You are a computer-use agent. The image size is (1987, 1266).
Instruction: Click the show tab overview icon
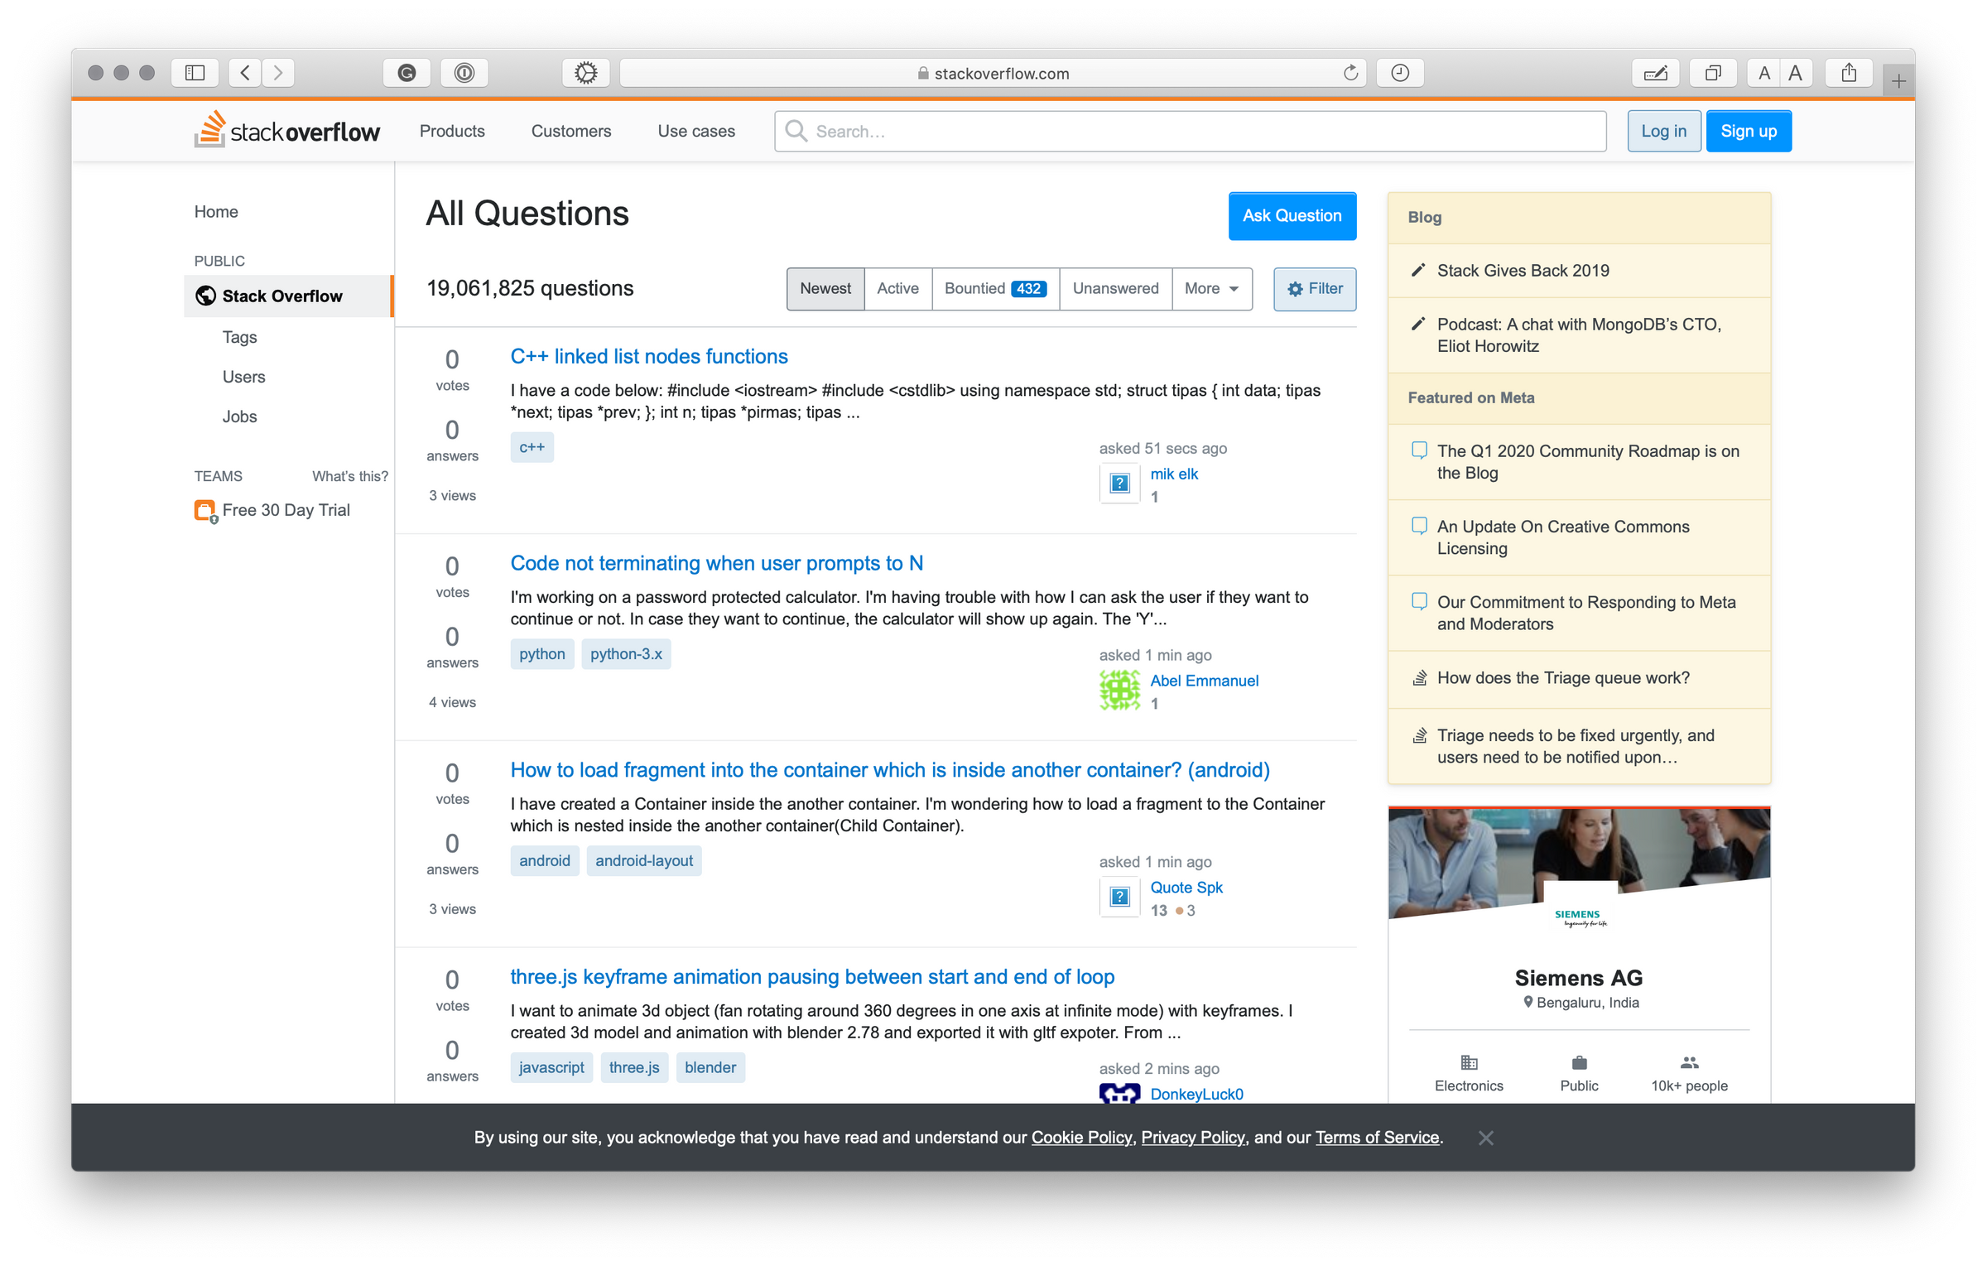coord(1713,73)
